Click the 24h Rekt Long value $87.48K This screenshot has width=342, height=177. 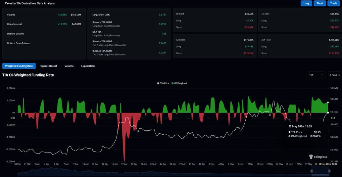[x=335, y=47]
